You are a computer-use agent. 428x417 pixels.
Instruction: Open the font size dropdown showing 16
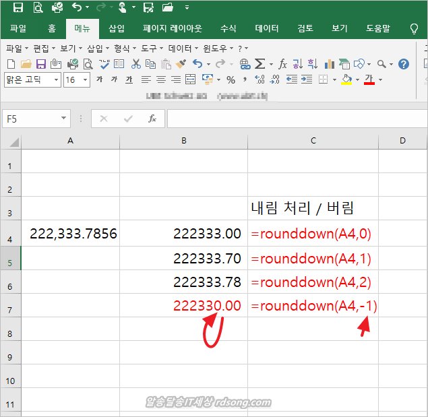(85, 79)
